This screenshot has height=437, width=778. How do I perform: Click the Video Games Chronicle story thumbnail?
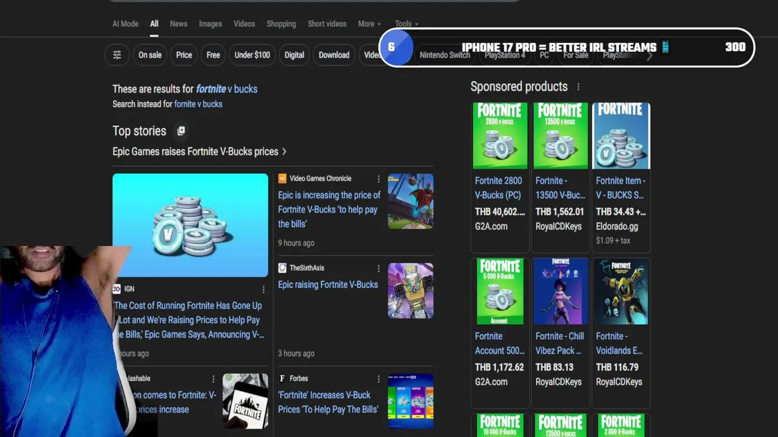pos(411,202)
